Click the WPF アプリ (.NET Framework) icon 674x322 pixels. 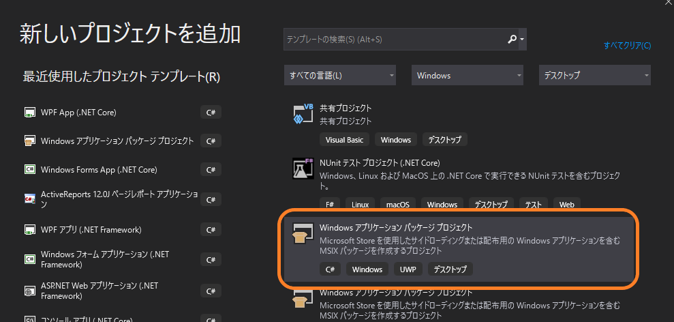(30, 229)
